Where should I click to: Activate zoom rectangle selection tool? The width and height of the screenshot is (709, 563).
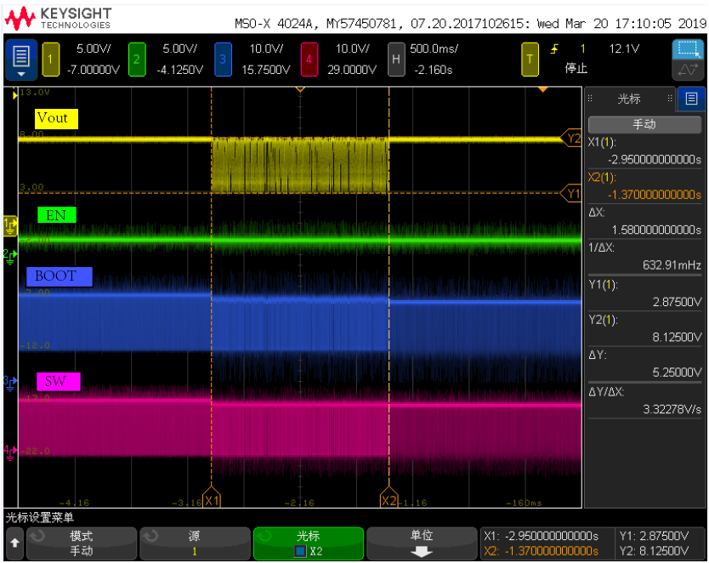point(689,49)
